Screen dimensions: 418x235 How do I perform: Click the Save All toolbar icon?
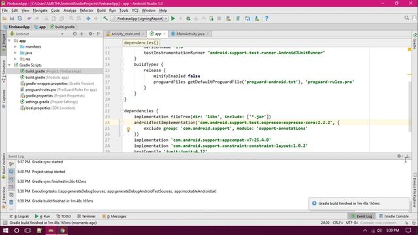tap(12, 18)
